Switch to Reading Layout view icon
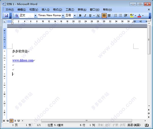 pos(19,121)
